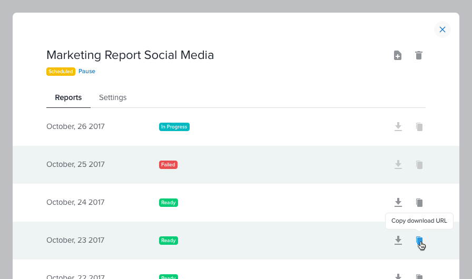Copy download URL for October 25 2017
This screenshot has width=472, height=279.
(x=419, y=164)
